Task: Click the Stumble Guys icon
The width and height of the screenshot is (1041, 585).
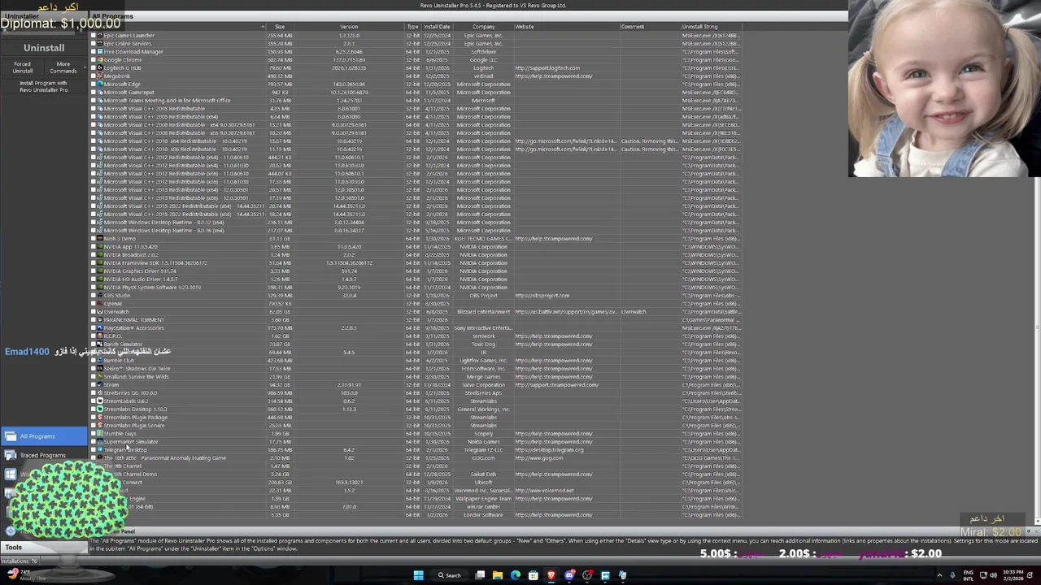Action: click(100, 434)
